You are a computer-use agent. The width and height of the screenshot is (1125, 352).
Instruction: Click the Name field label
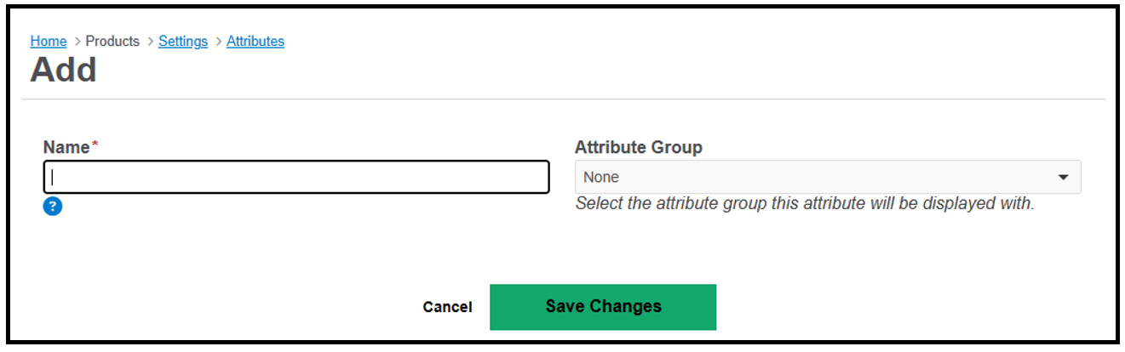click(x=66, y=147)
